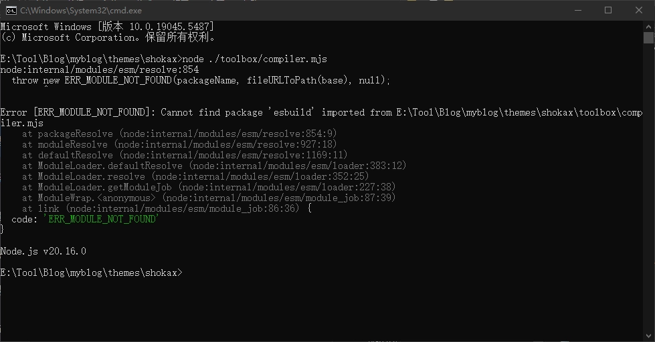This screenshot has height=342, width=655.
Task: Click the 'node:internal/modules/esm/resolve:854' line
Action: (100, 69)
